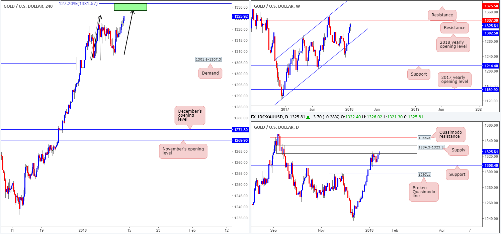Viewport: 501px width, 234px height.
Task: Select the Broken Quasimodo line callout
Action: tap(423, 192)
